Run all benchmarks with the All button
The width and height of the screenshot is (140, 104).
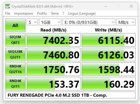click(15, 25)
